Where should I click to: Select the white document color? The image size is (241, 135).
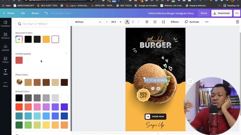coord(55,39)
